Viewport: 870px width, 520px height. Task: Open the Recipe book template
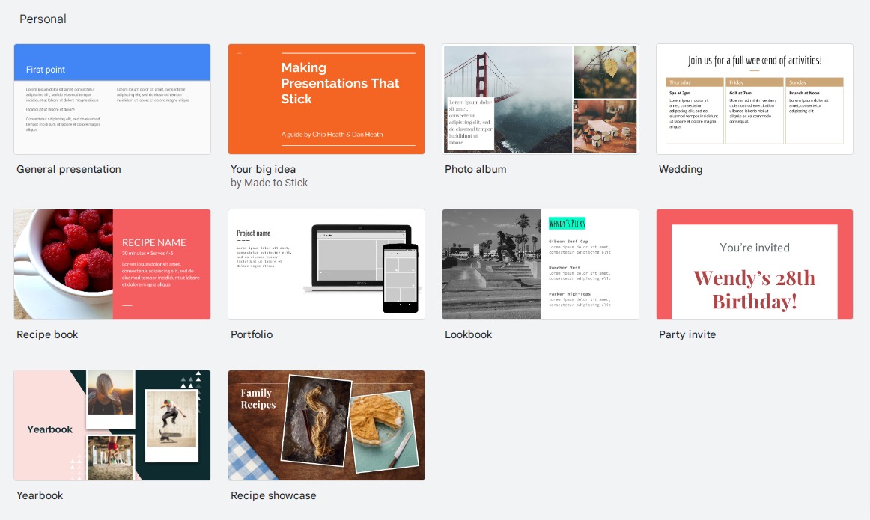point(112,264)
